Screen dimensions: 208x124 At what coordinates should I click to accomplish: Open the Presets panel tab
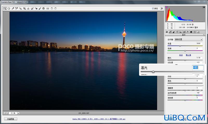[x=194, y=32]
